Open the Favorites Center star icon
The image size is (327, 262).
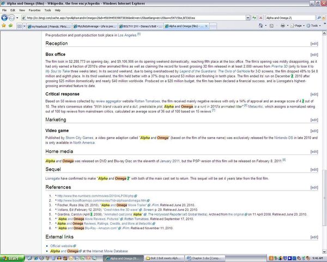tap(4, 26)
